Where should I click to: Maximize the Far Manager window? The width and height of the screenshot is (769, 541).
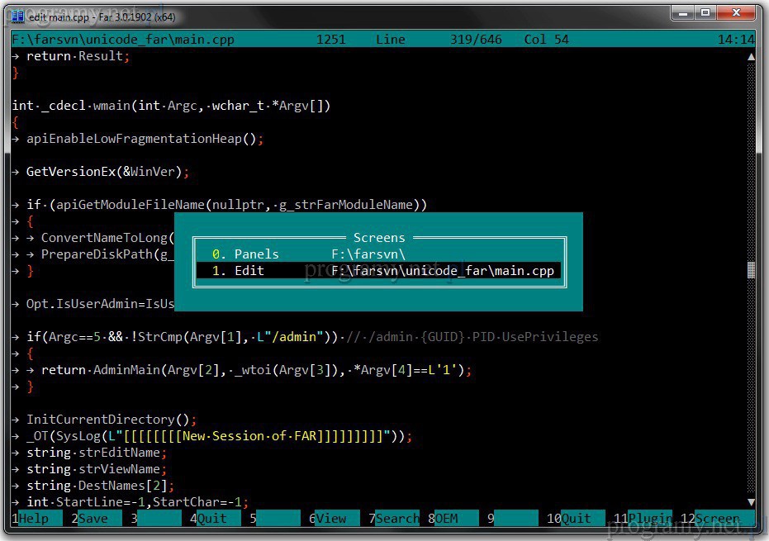(706, 13)
